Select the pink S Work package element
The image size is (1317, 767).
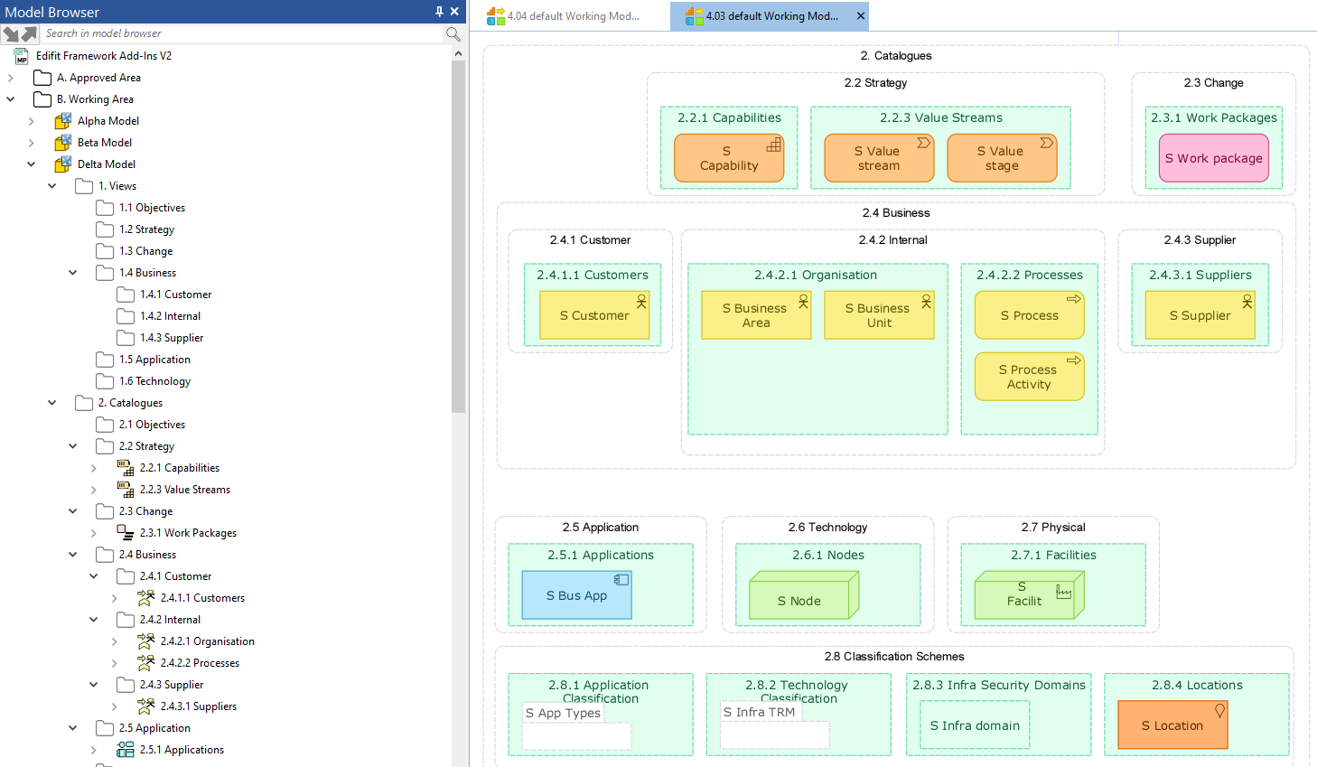point(1214,158)
